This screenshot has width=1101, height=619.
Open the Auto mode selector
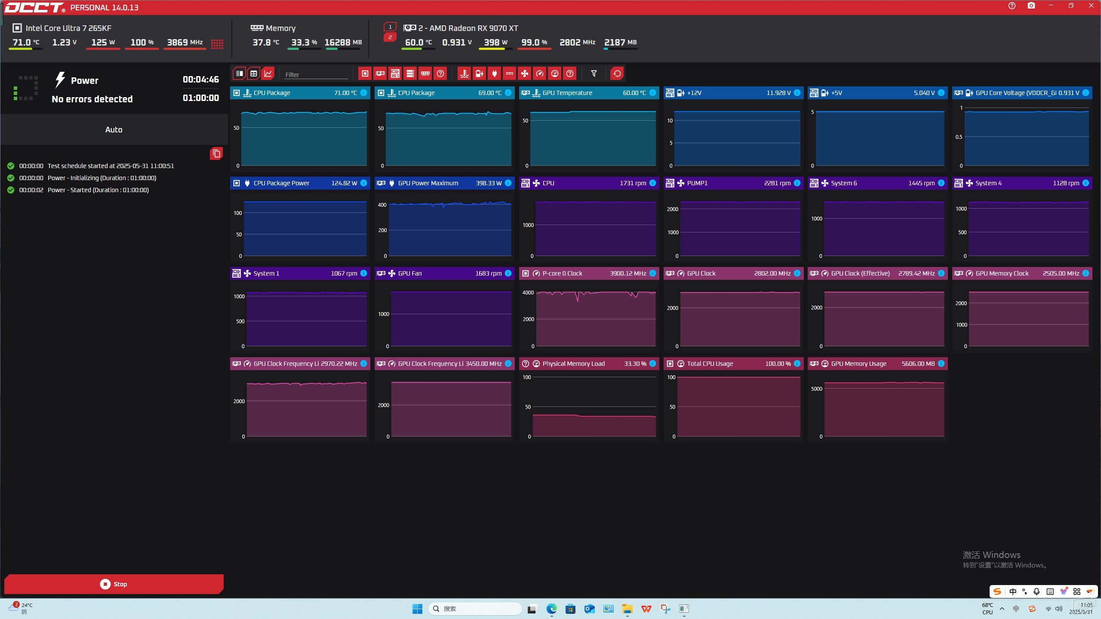[114, 129]
